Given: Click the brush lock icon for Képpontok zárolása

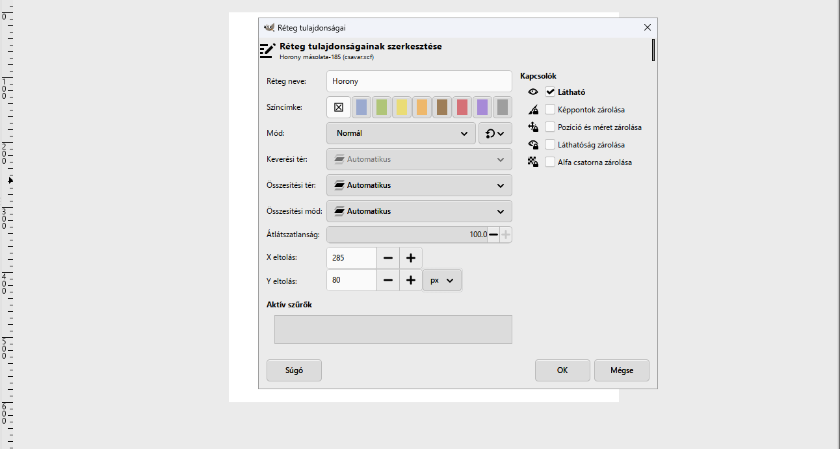Looking at the screenshot, I should tap(533, 110).
